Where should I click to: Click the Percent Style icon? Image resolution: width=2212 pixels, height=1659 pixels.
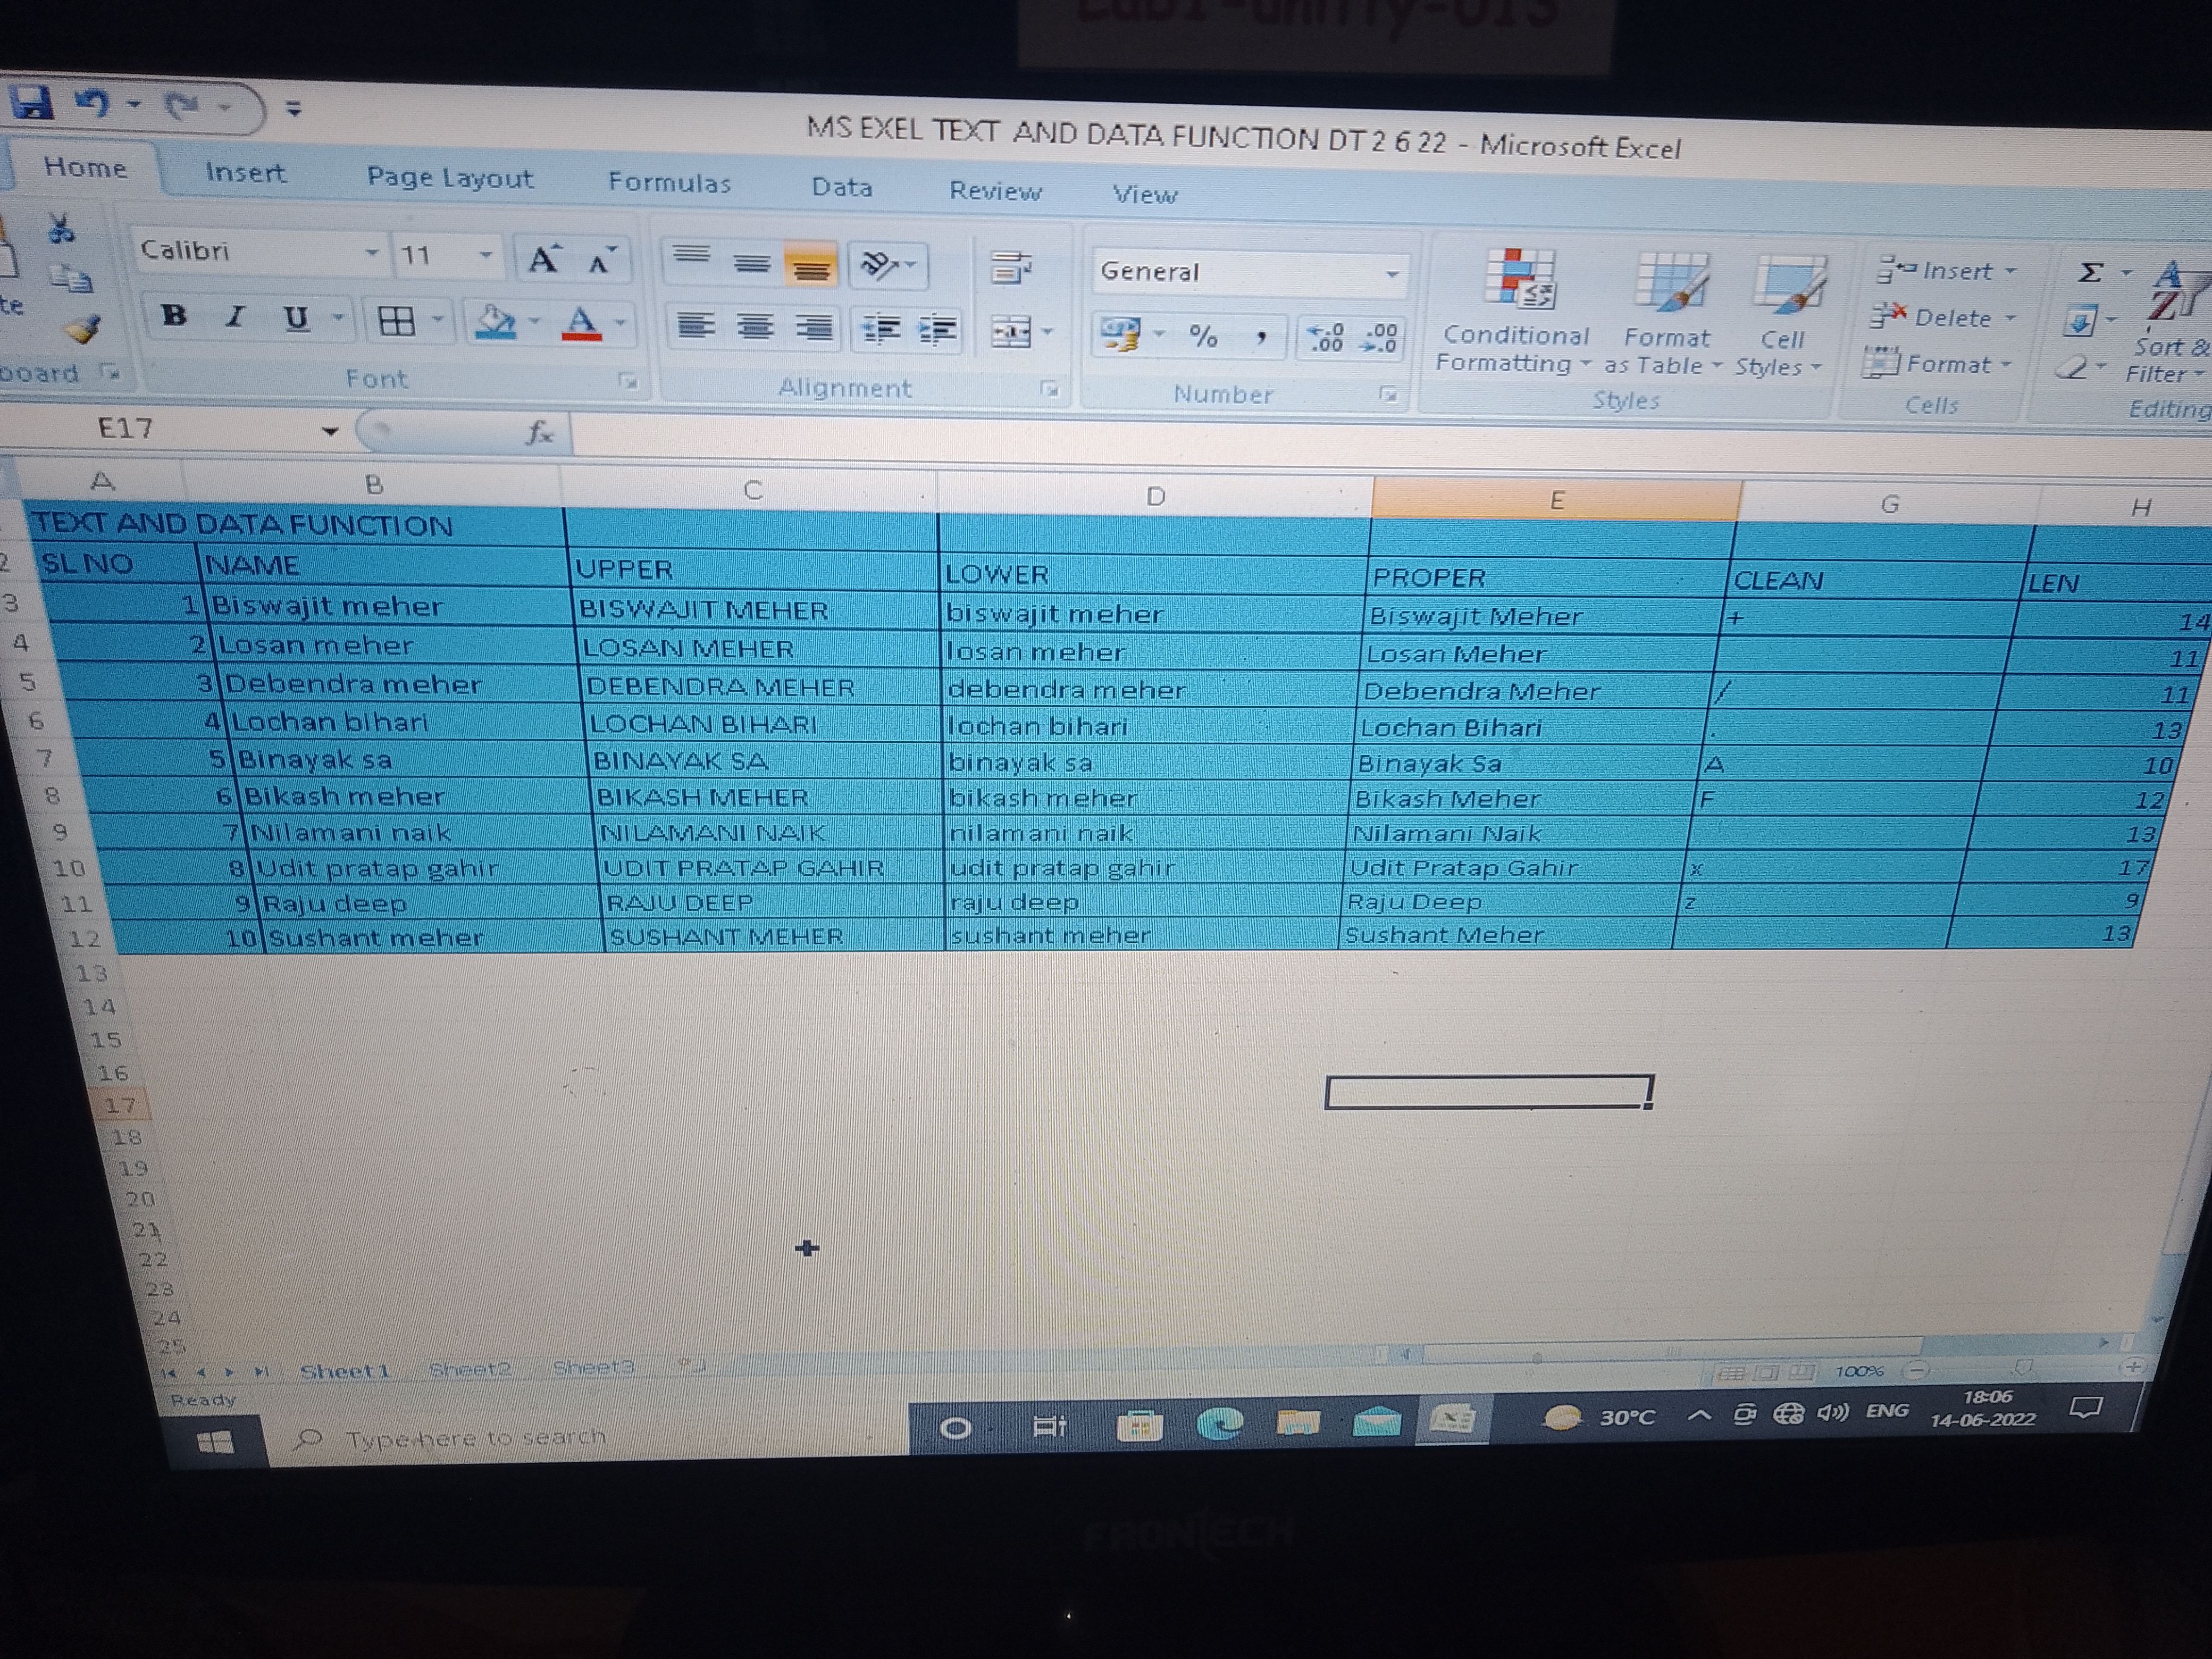(1204, 336)
